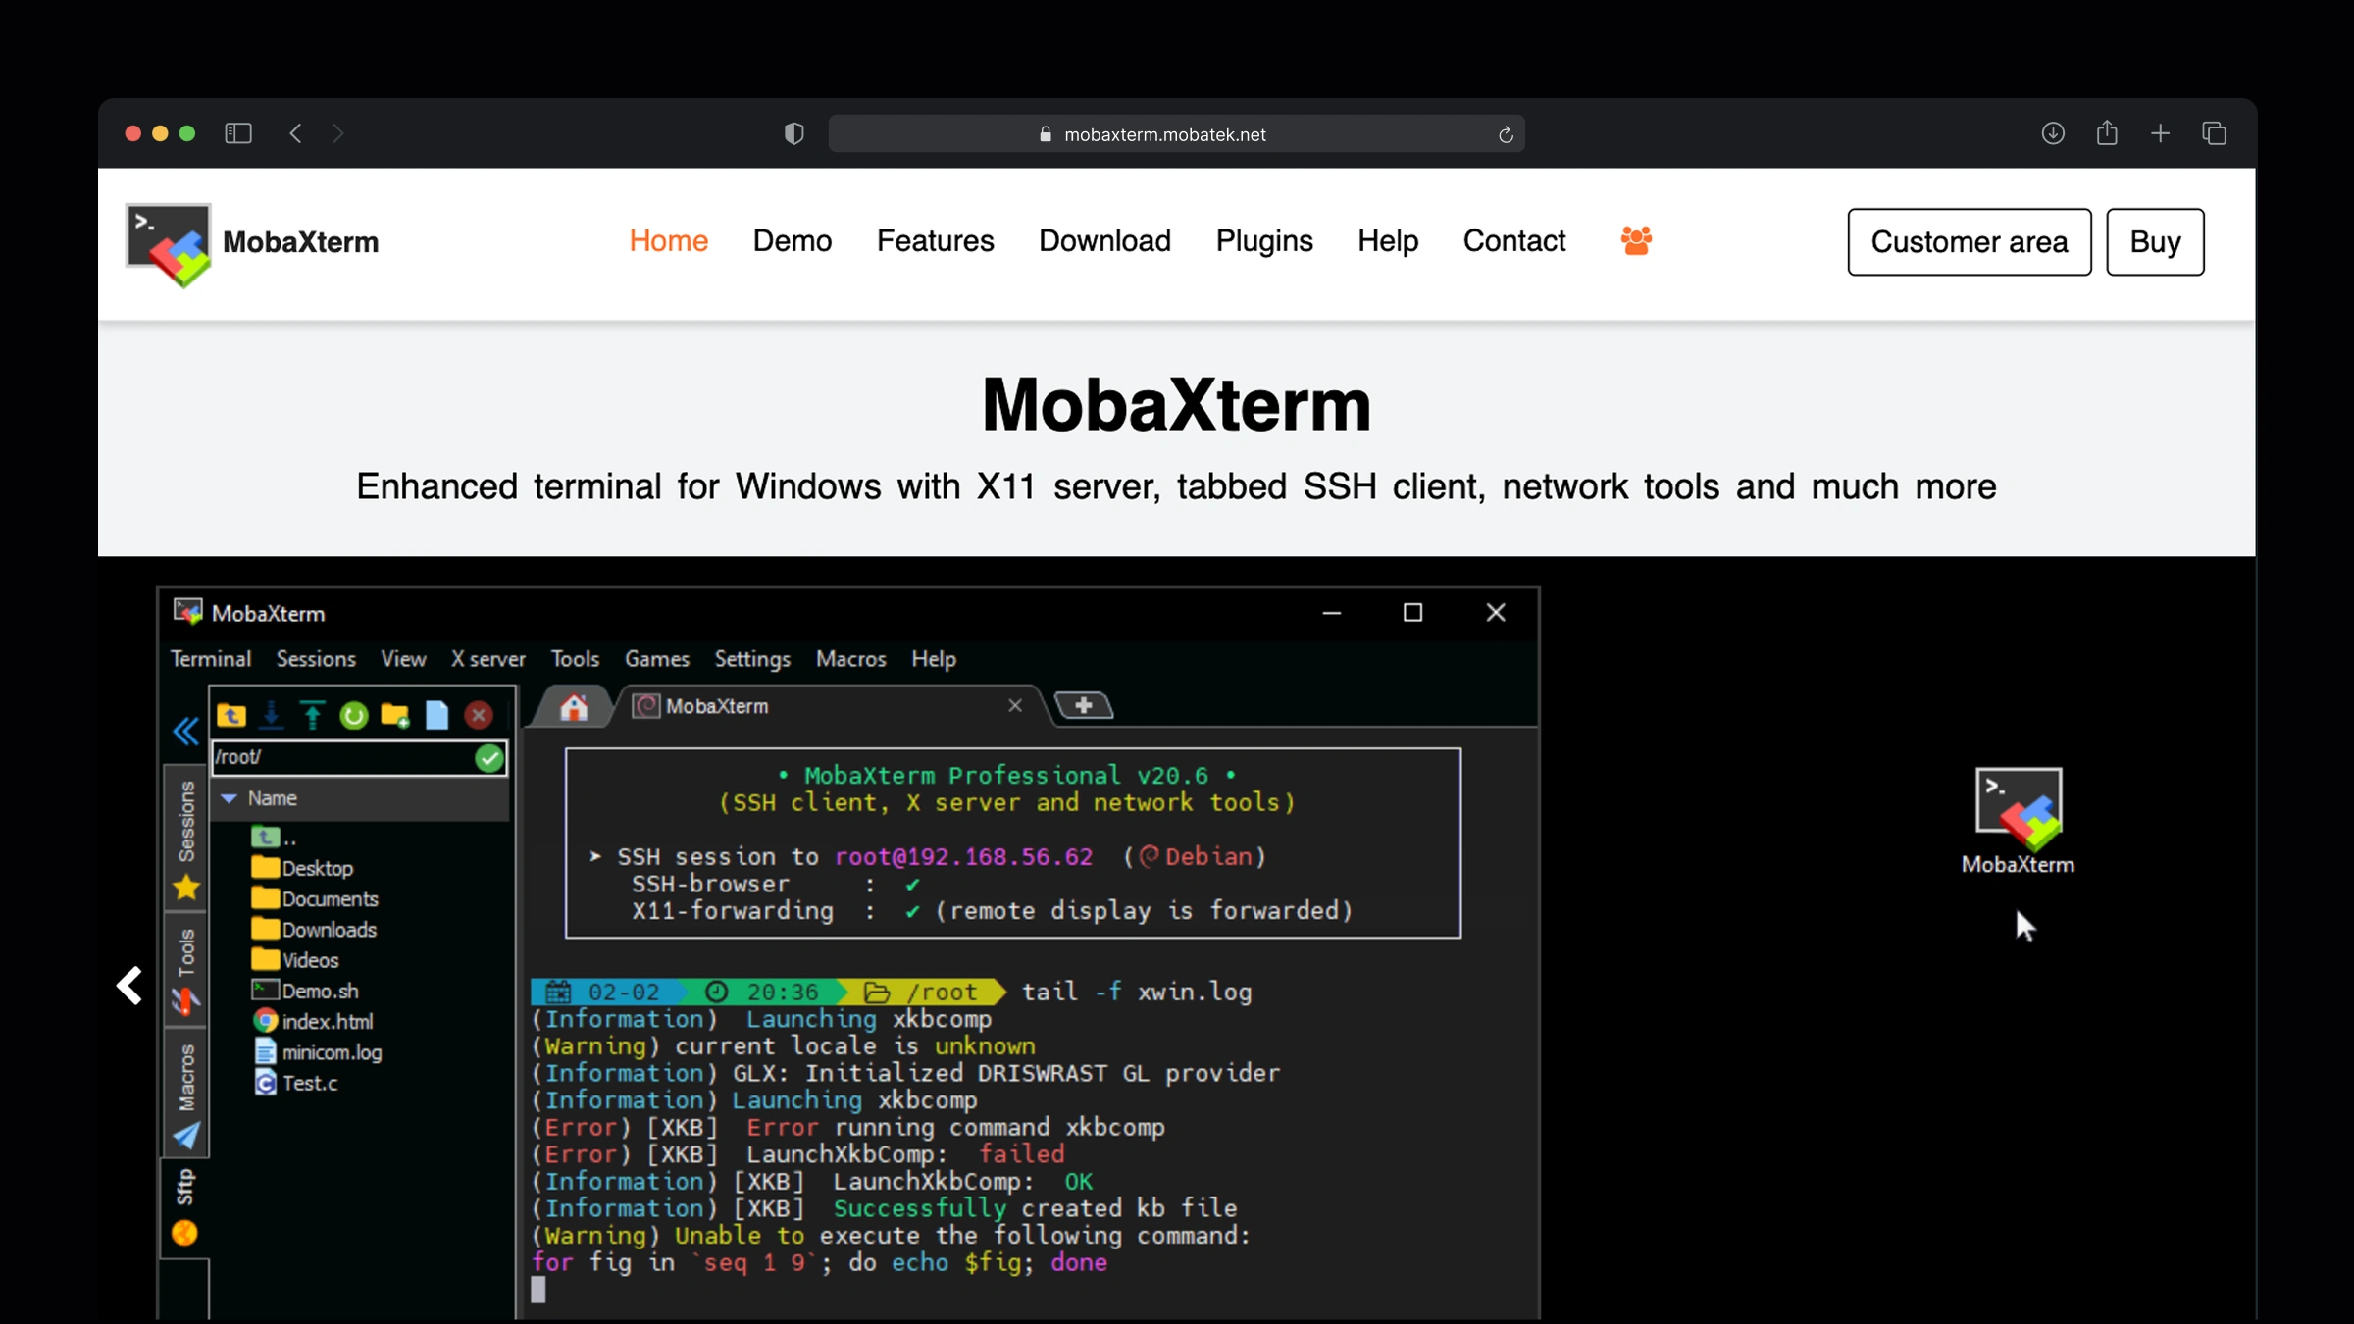This screenshot has height=1324, width=2354.
Task: Select the Videos folder
Action: (x=295, y=960)
